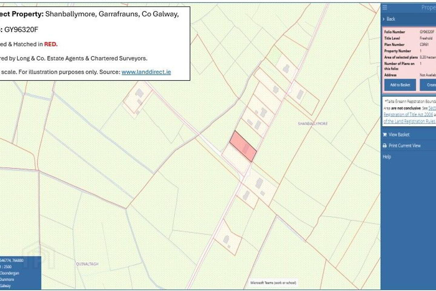The image size is (436, 291).
Task: Click the Shanballymore, Garrafrauns, Co Galway heading text
Action: [112, 14]
